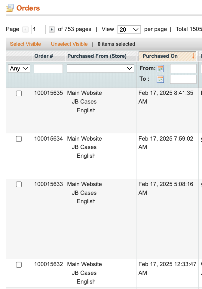Check the box for order 100015632
This screenshot has height=289, width=202.
point(19,265)
